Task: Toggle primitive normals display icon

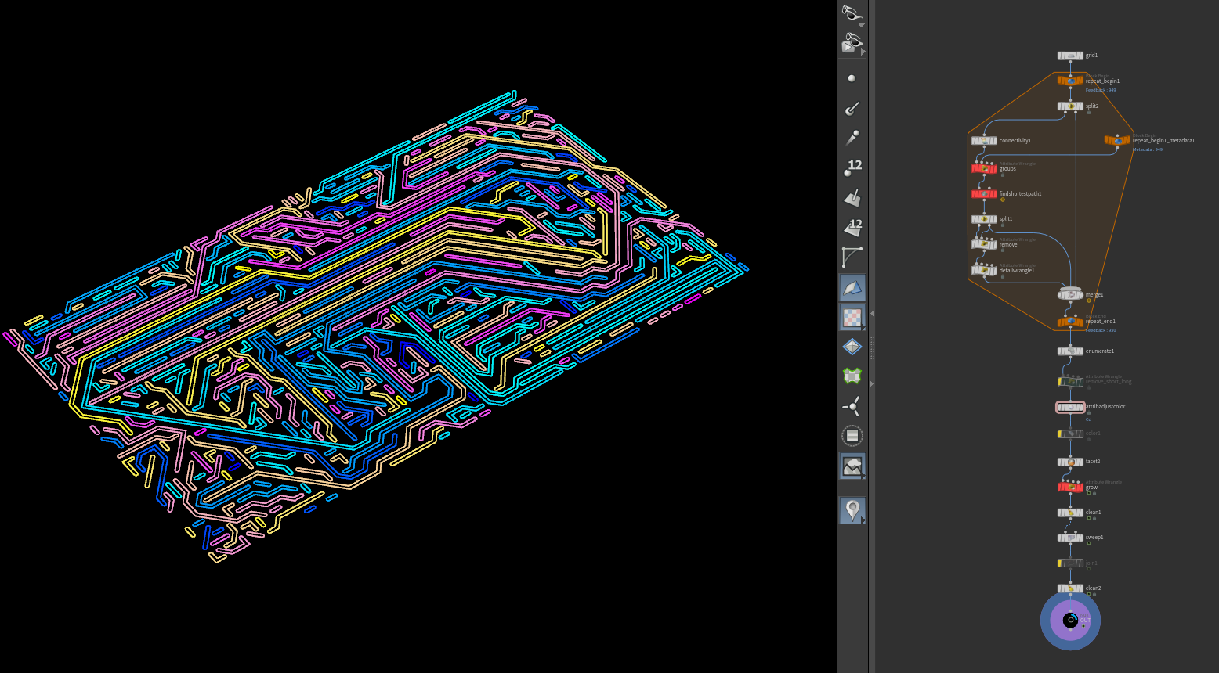Action: [852, 198]
